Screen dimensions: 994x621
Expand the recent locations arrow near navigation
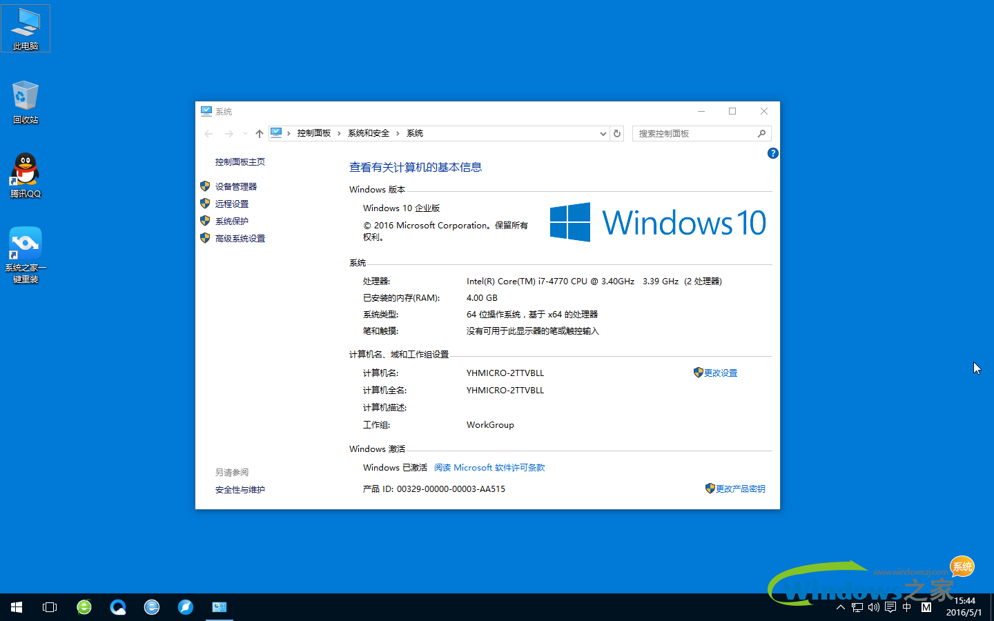tap(245, 134)
